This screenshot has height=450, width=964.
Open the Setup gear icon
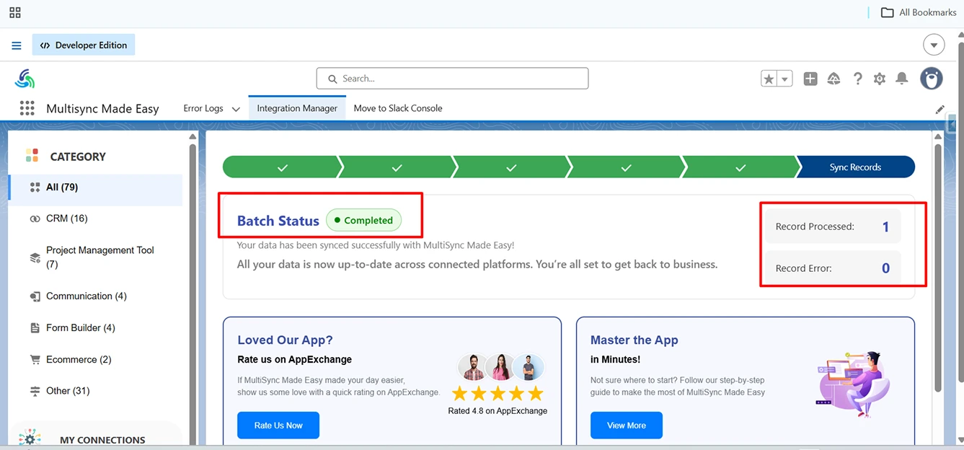pyautogui.click(x=880, y=79)
